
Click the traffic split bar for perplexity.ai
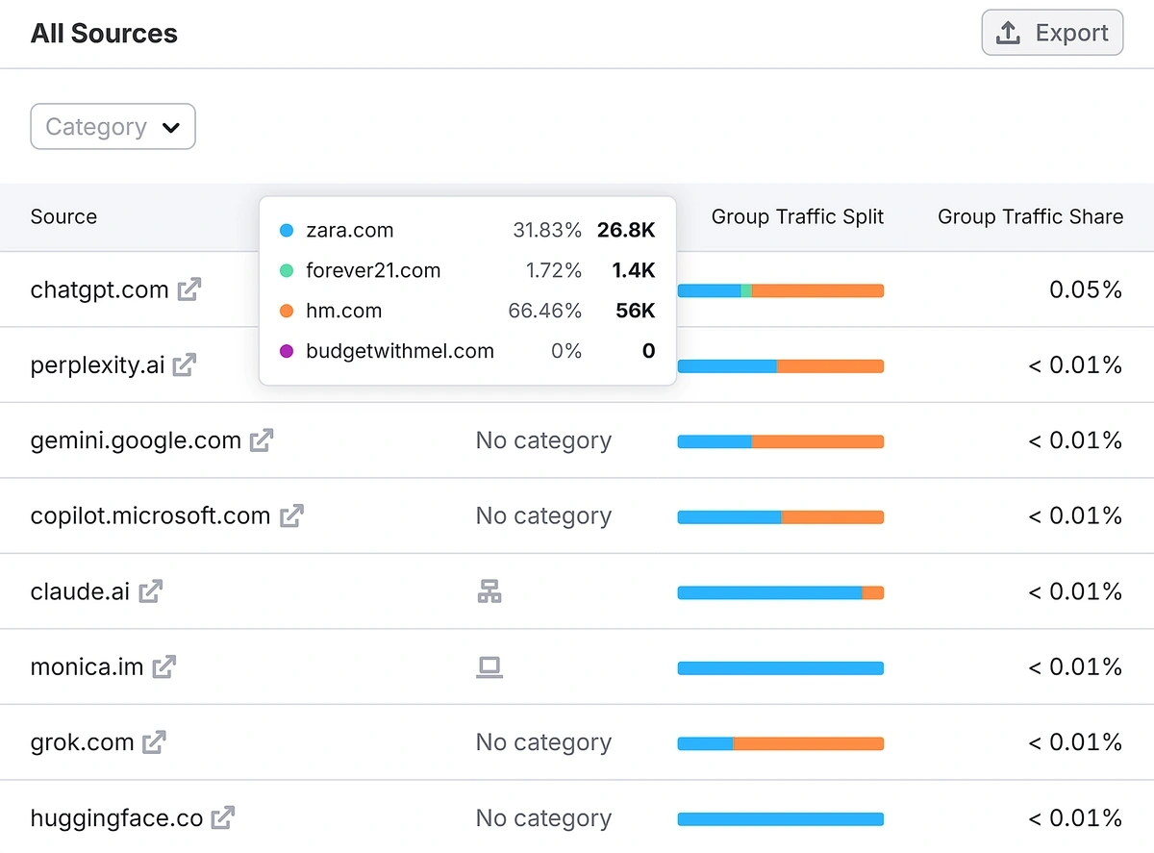[x=781, y=366]
